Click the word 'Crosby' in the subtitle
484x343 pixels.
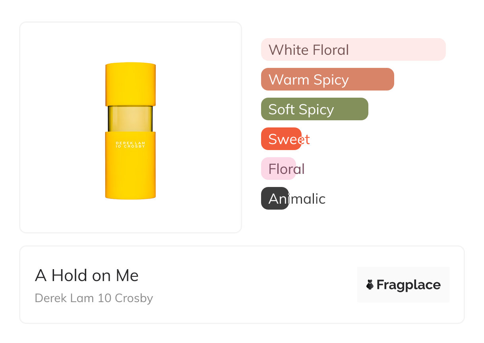[x=134, y=298]
